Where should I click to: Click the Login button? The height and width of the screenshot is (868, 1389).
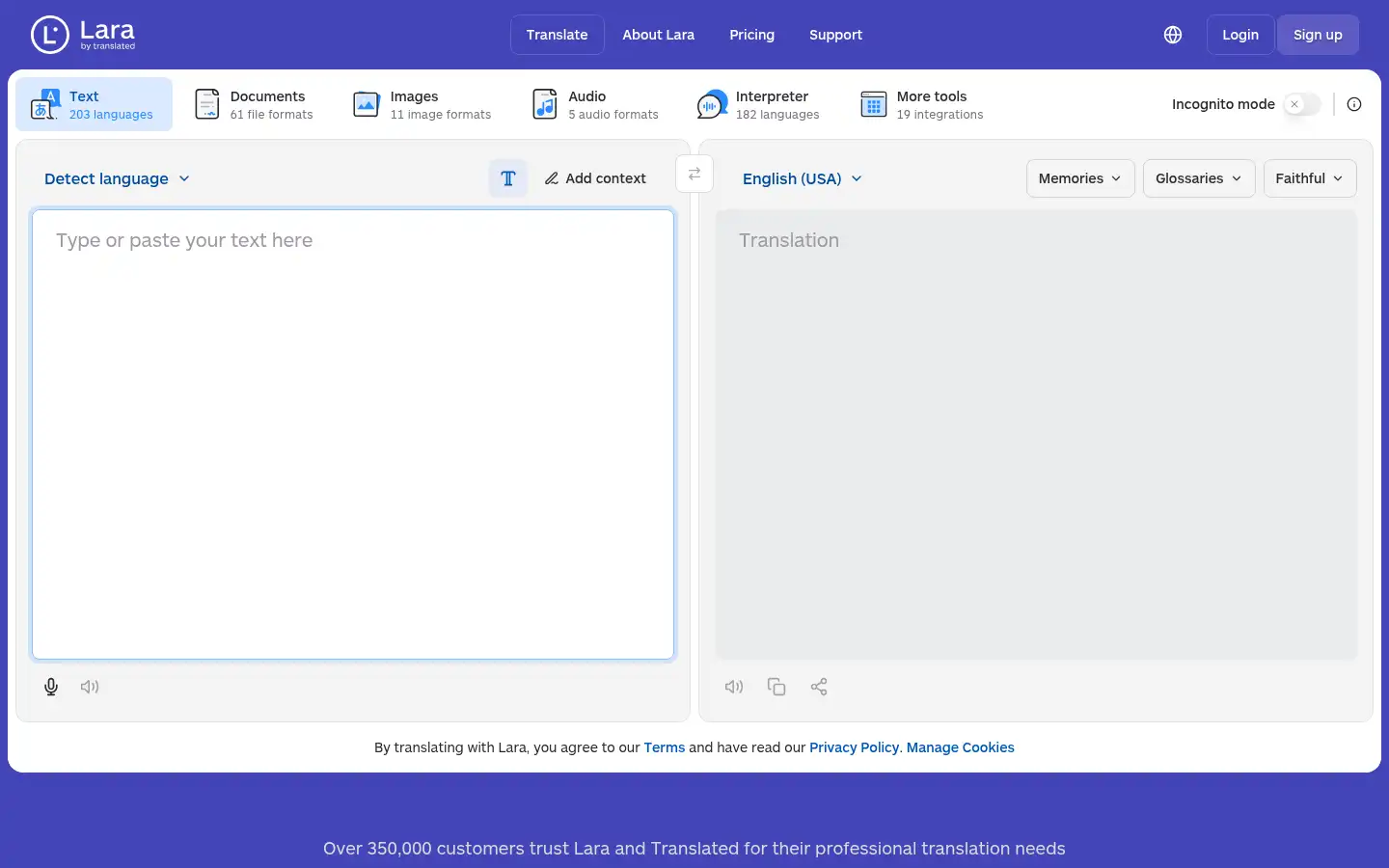pyautogui.click(x=1240, y=35)
